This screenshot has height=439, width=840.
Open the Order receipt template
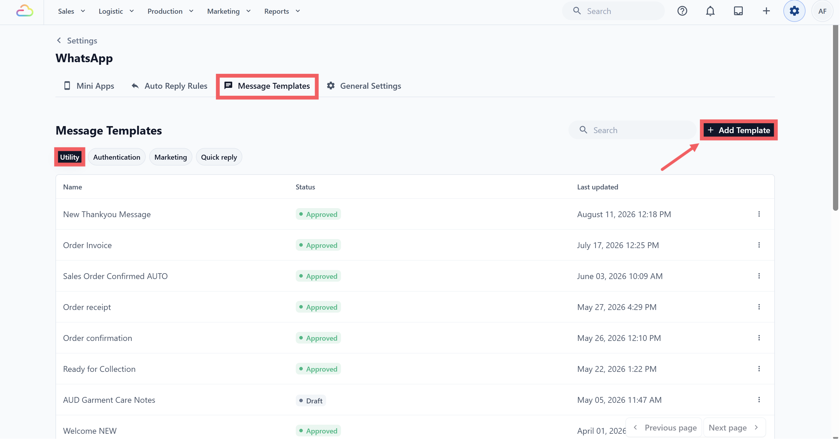click(x=87, y=307)
